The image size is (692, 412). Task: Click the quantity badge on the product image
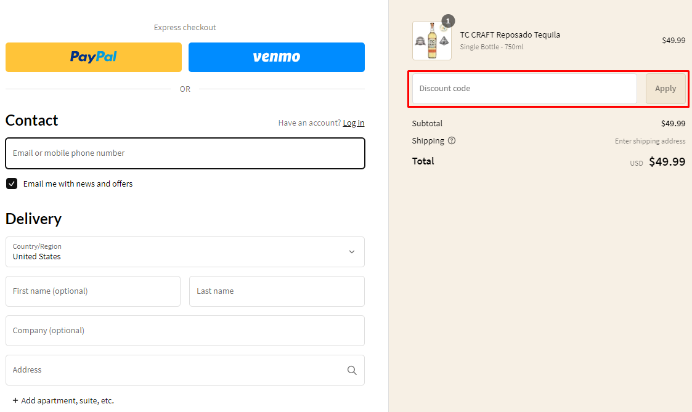pos(448,21)
